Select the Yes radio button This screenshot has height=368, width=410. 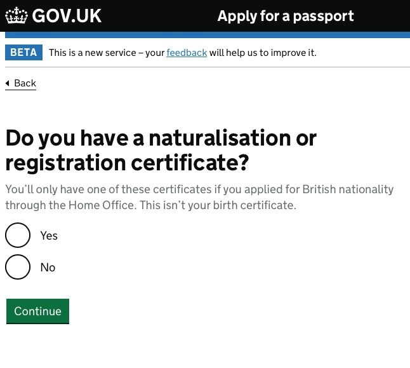coord(18,235)
